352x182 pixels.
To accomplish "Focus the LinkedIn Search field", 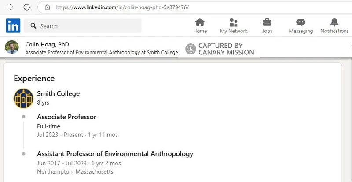I will point(83,26).
